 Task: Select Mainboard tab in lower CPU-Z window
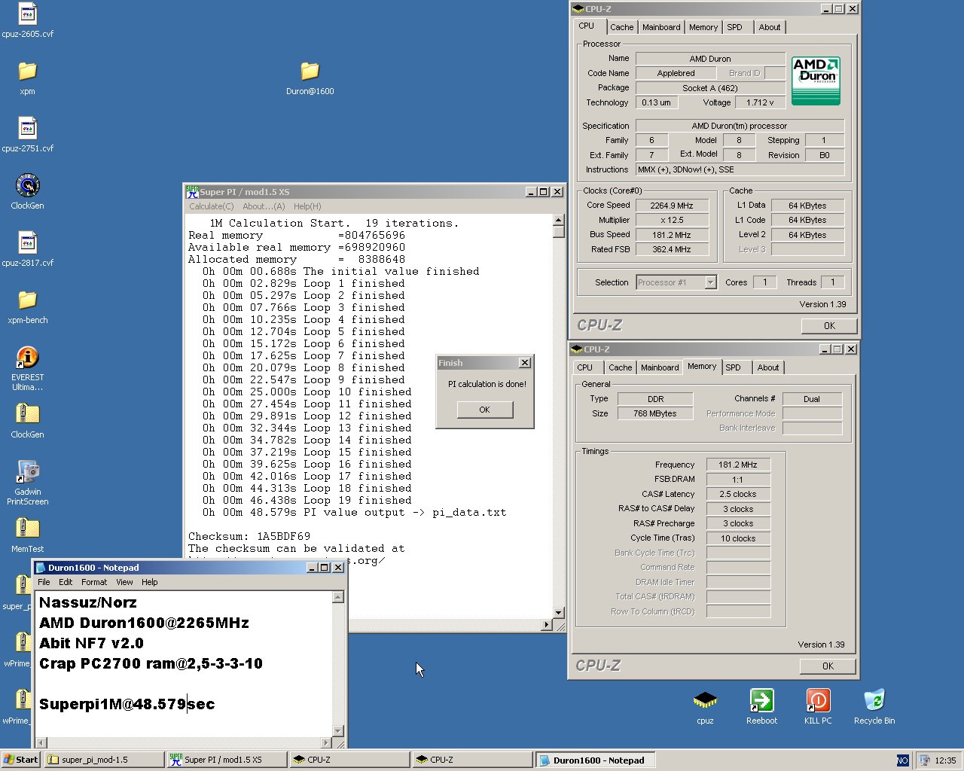tap(660, 367)
